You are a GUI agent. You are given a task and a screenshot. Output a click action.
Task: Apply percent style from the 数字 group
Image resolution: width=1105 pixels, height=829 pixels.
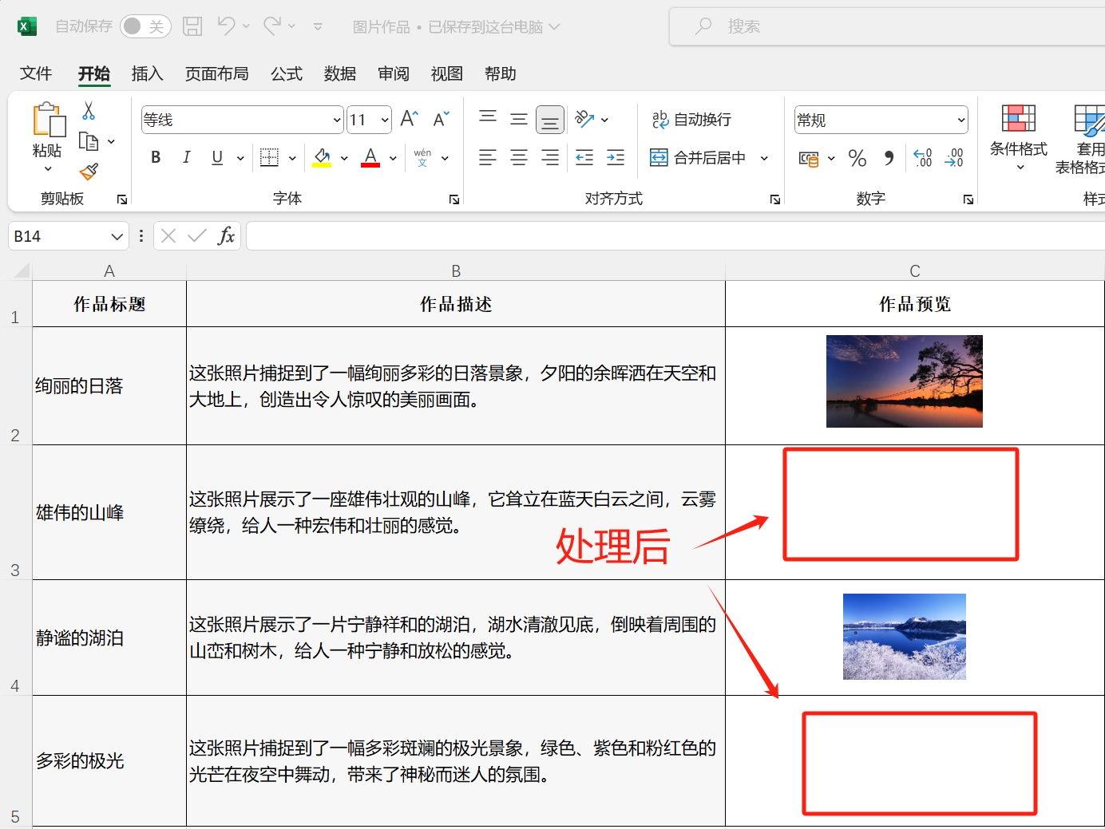pyautogui.click(x=857, y=158)
